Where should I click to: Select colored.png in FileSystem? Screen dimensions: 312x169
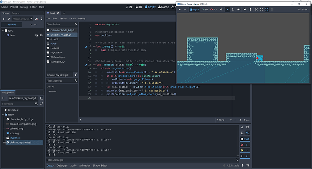(16, 129)
